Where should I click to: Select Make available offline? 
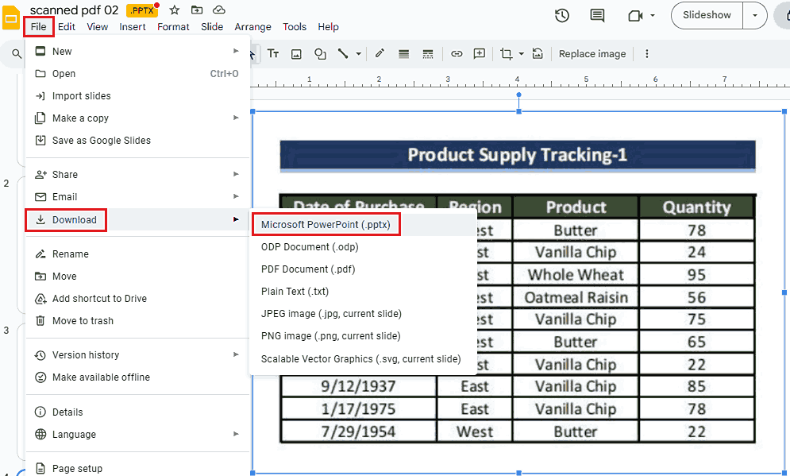point(137,377)
